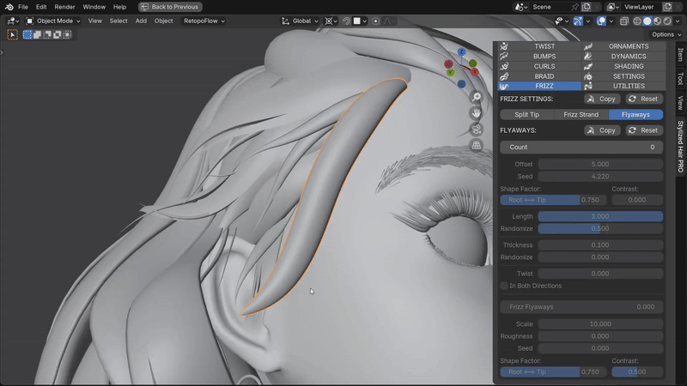
Task: Enable rendered viewport shading sphere
Action: 667,21
